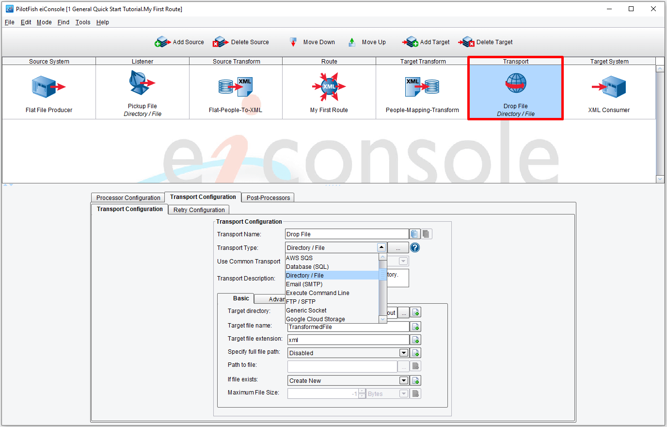Open the Flat-People-To-XML source transform
This screenshot has width=667, height=427.
coord(236,93)
